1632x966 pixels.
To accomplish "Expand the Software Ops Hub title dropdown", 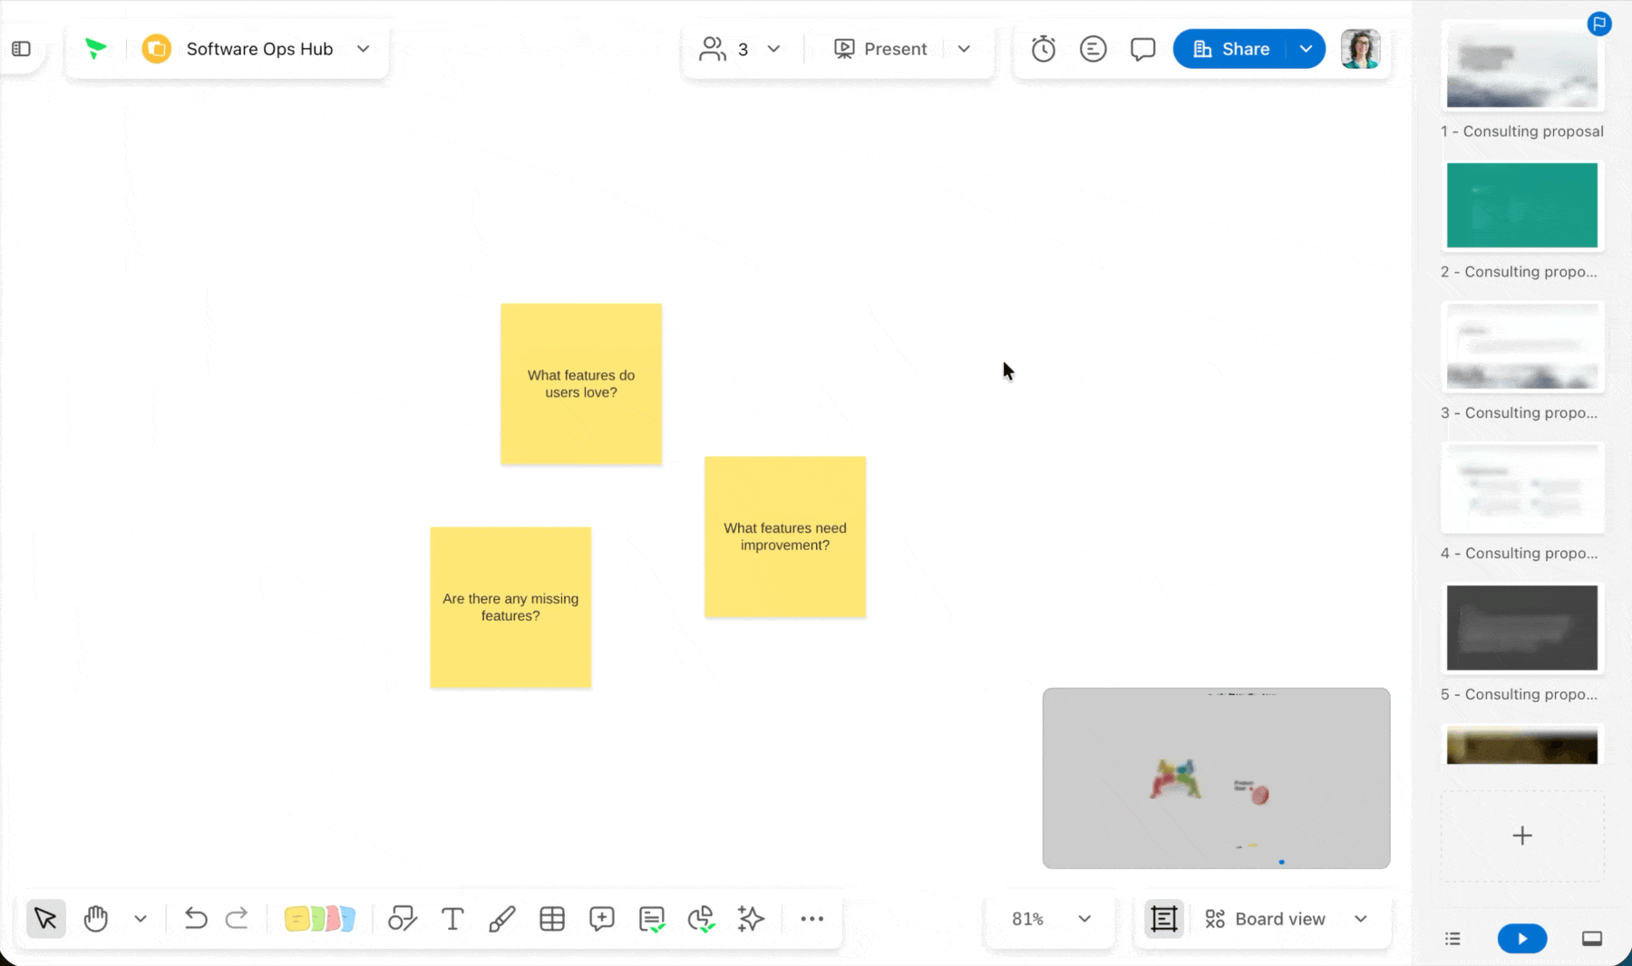I will point(363,49).
